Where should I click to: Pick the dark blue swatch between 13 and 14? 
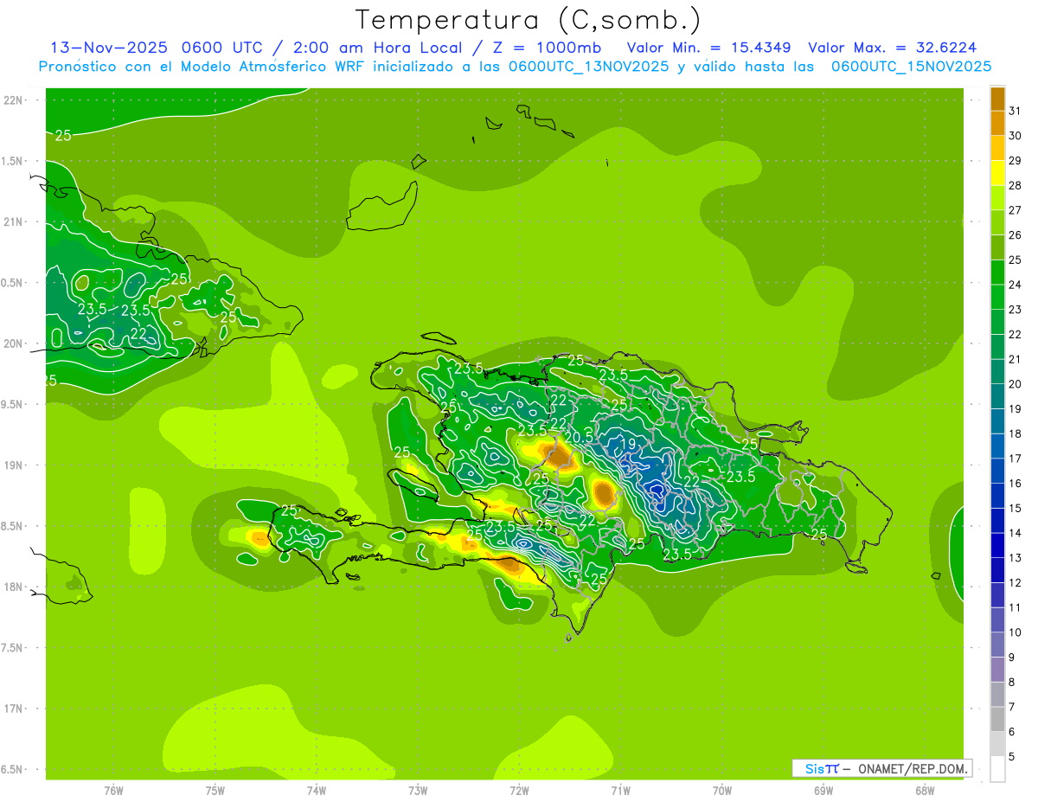pyautogui.click(x=997, y=546)
